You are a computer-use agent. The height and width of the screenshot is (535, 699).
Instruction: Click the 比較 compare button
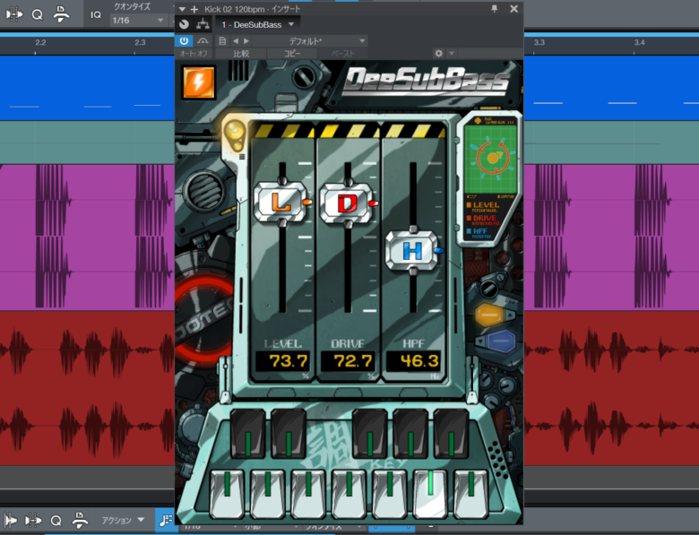pos(241,54)
